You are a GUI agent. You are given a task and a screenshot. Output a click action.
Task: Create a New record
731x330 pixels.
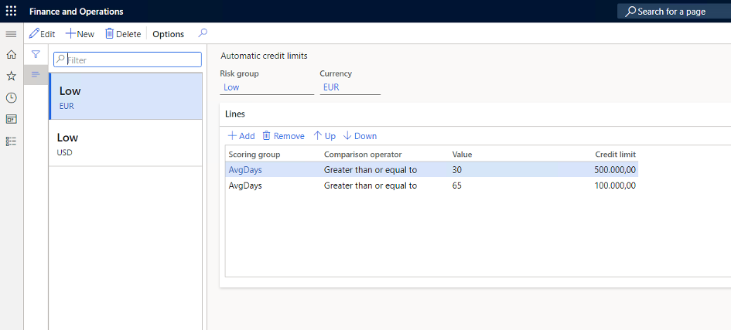tap(80, 34)
